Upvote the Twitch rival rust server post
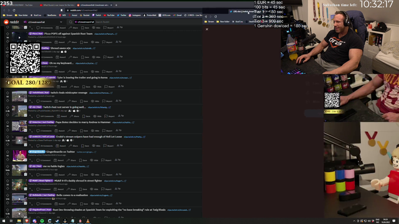 (7, 108)
